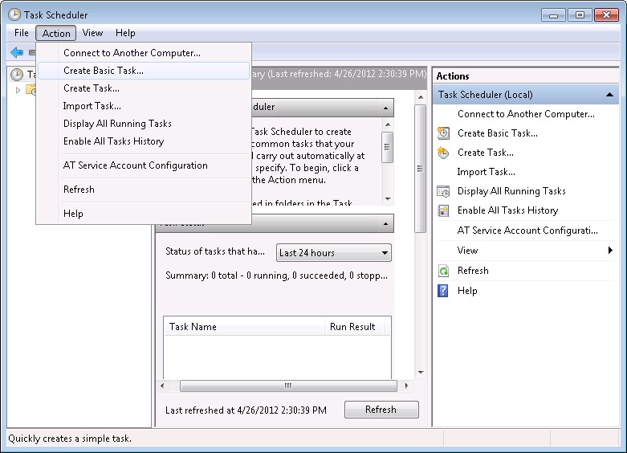627x453 pixels.
Task: Click the Refresh button beside last refreshed time
Action: (381, 410)
